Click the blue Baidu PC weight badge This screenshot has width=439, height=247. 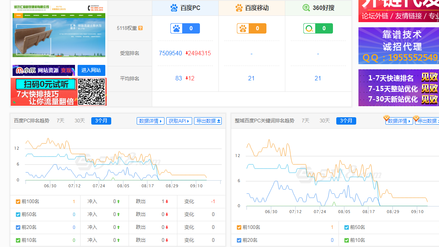[x=185, y=28]
